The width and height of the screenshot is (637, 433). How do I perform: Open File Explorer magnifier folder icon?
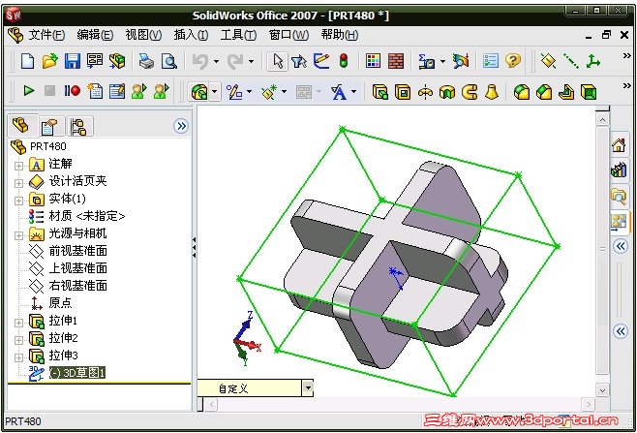pos(619,196)
